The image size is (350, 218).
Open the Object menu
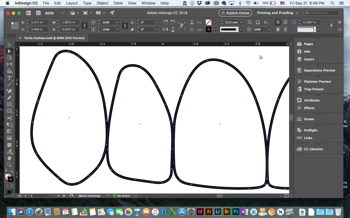click(x=102, y=3)
